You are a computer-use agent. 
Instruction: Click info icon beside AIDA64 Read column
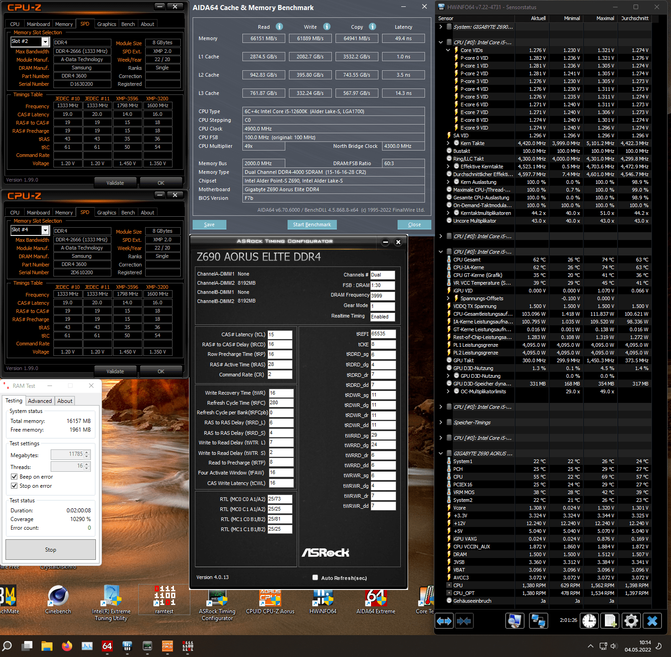pyautogui.click(x=279, y=26)
